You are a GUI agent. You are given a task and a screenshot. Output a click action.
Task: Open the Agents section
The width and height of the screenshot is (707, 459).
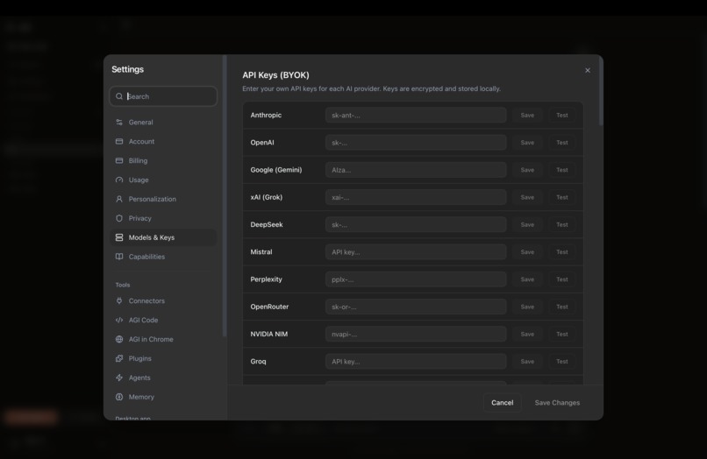pos(163,378)
